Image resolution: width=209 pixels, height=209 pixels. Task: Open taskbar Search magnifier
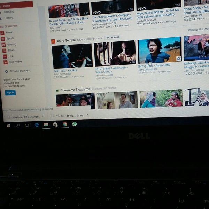click(18, 125)
